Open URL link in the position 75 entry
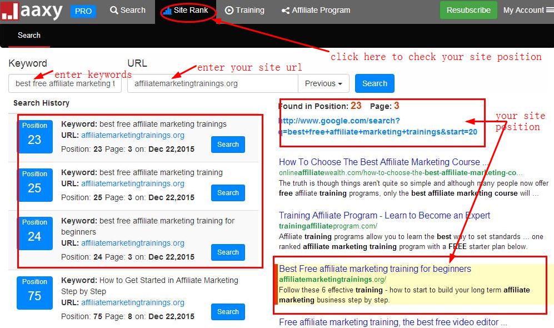Viewport: 554px width, 328px height. pos(133,302)
